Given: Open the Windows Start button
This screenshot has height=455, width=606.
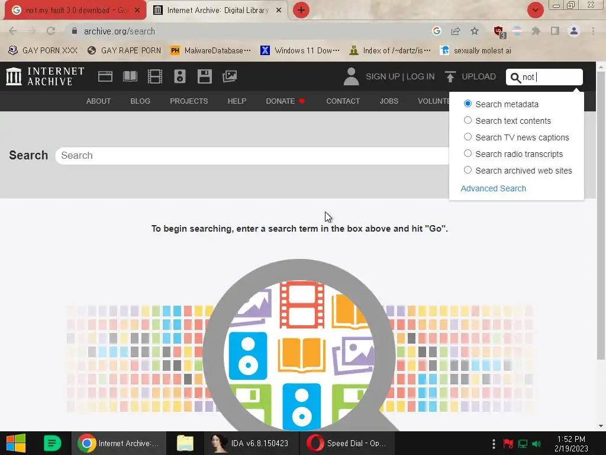Looking at the screenshot, I should pos(16,443).
